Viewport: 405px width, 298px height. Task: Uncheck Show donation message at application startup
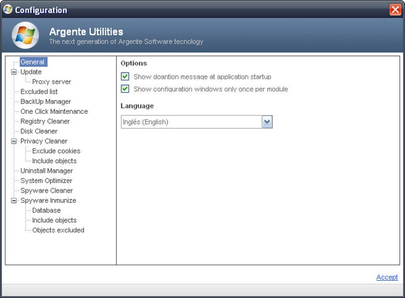tap(125, 76)
